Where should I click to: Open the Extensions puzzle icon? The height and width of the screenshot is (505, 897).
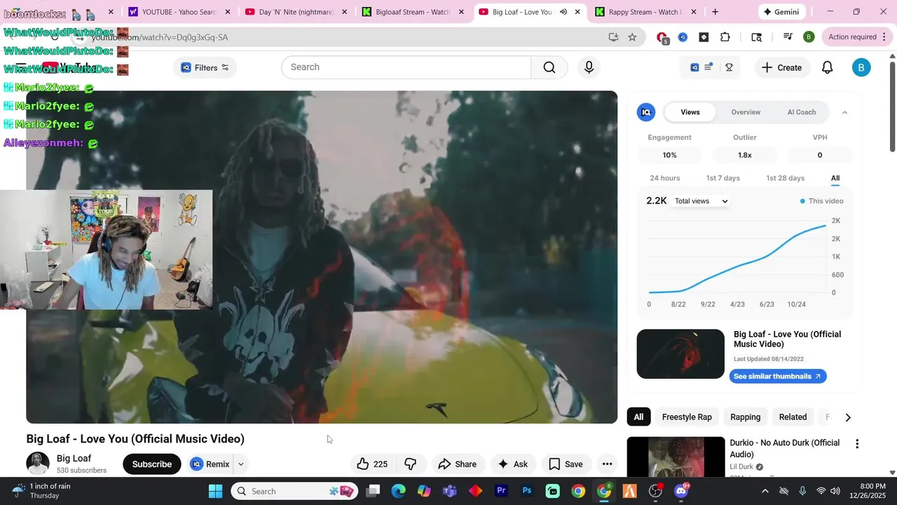(725, 37)
